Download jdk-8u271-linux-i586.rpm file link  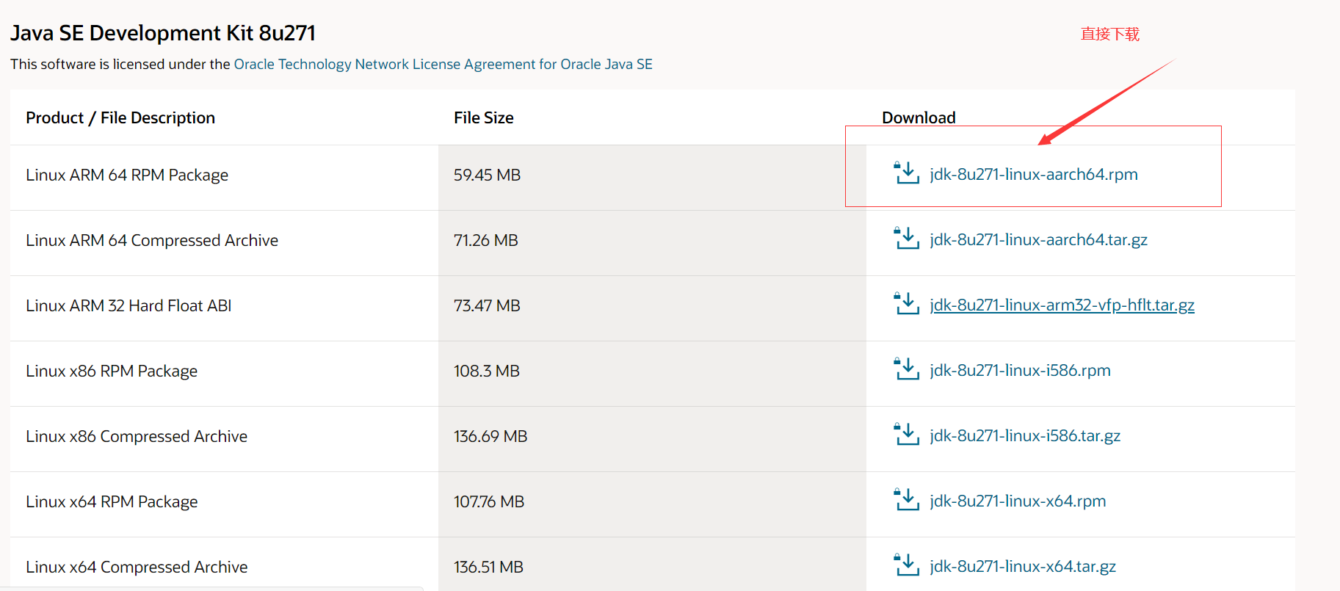click(x=1020, y=371)
